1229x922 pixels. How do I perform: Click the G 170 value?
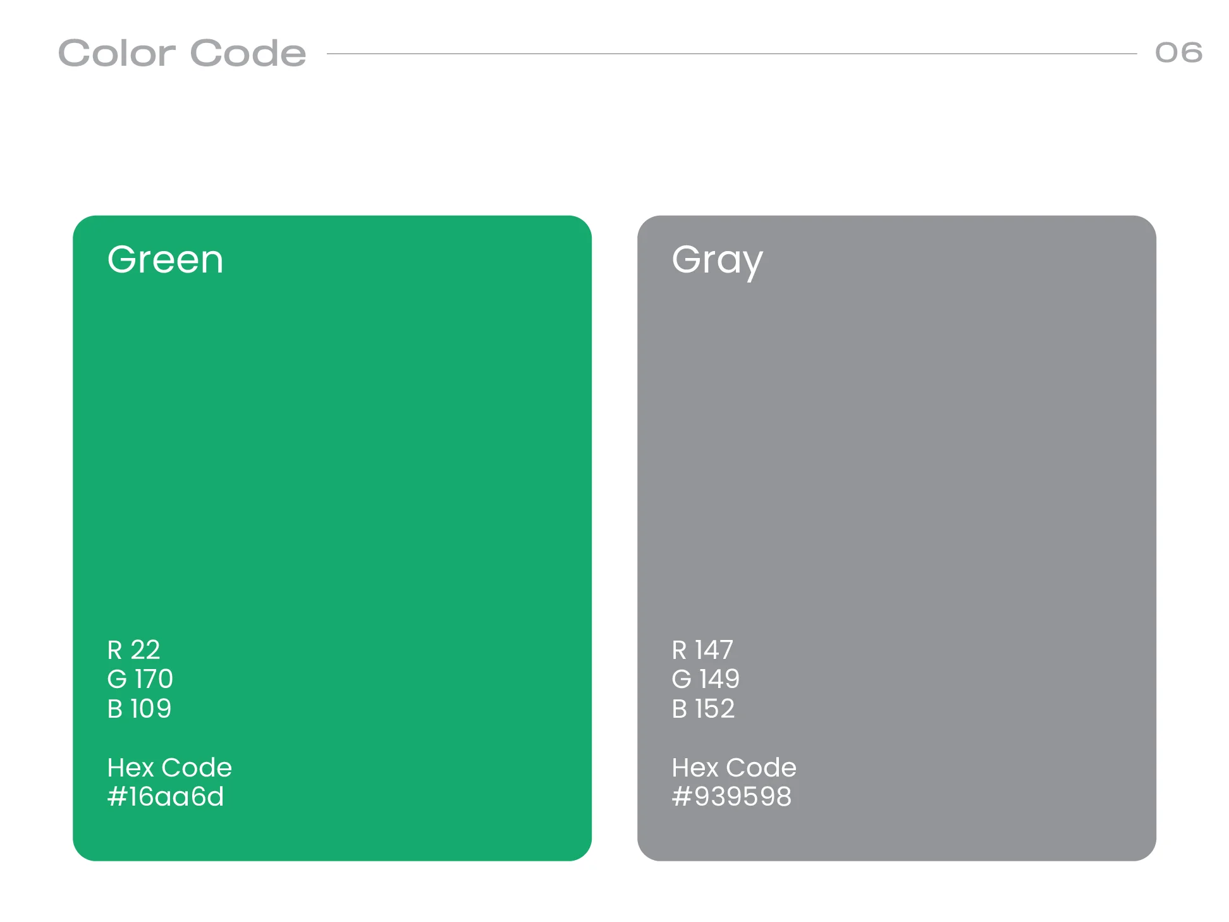[140, 679]
